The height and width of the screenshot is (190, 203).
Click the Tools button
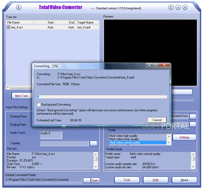point(127,180)
